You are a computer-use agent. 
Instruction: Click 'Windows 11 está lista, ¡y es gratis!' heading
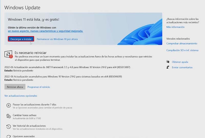tap(34, 20)
